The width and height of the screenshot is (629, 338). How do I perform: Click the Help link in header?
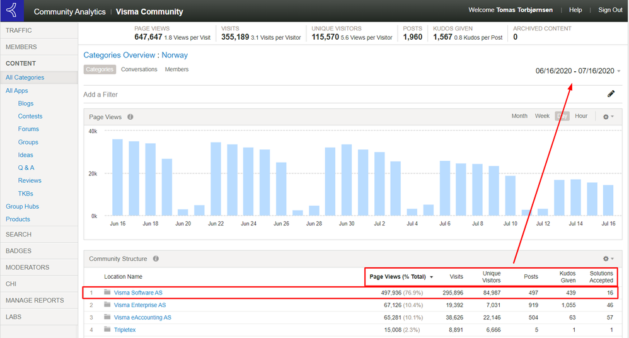tap(575, 10)
